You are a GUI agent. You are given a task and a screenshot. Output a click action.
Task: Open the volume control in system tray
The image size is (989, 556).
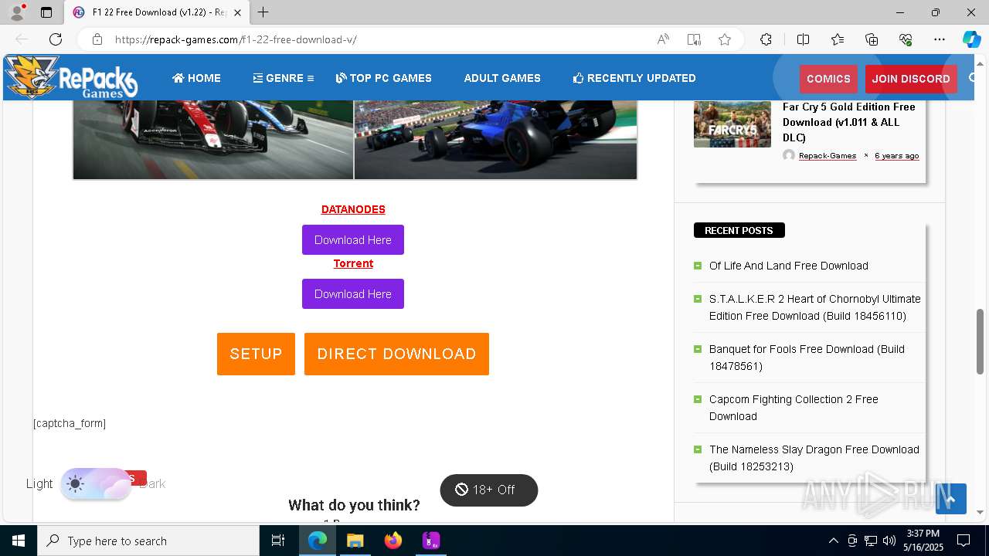[x=889, y=541]
